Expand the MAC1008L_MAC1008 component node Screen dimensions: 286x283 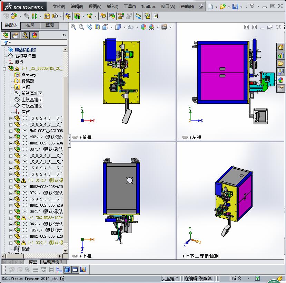pyautogui.click(x=11, y=131)
